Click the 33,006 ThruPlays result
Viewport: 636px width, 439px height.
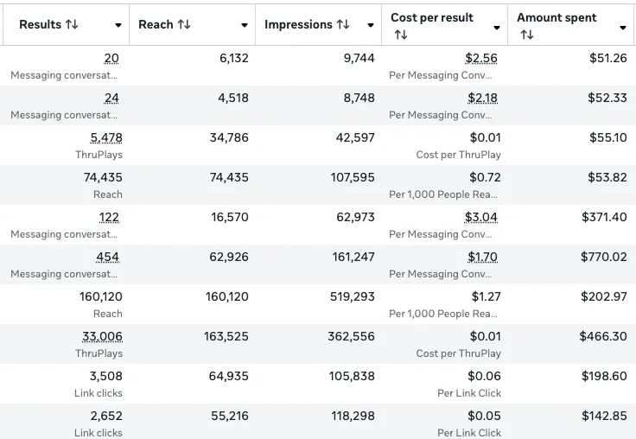click(x=102, y=337)
